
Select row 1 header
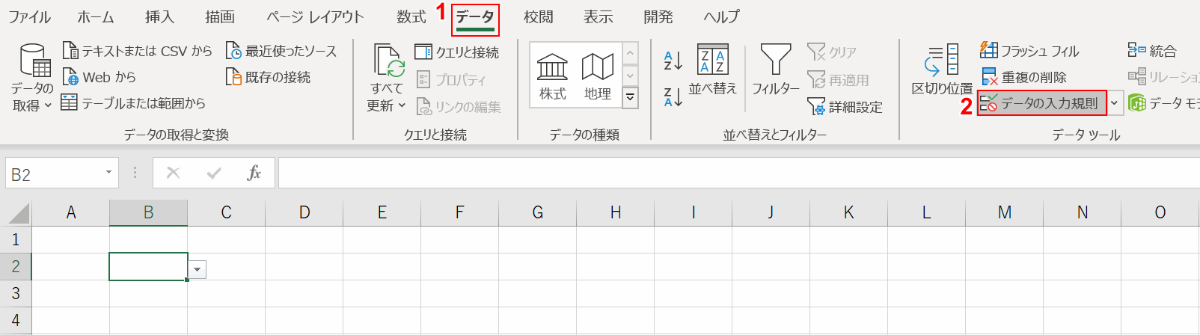click(x=16, y=239)
